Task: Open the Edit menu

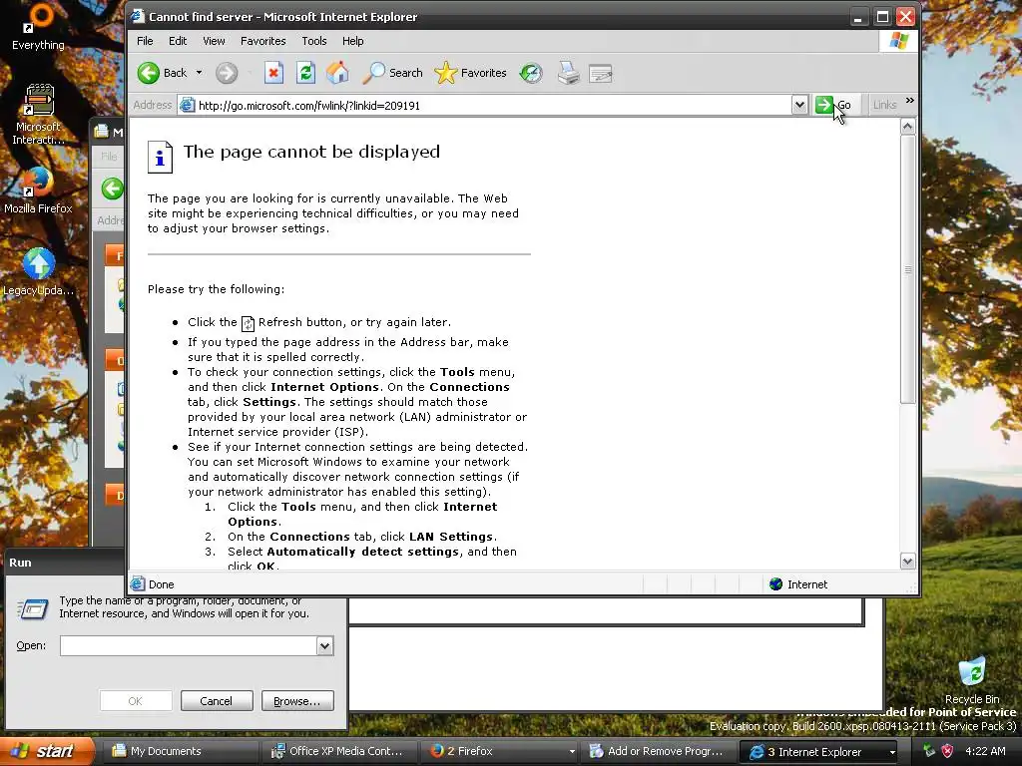Action: [x=178, y=41]
